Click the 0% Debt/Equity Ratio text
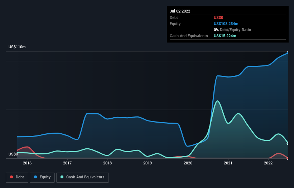Image resolution: width=294 pixels, height=188 pixels. tap(232, 30)
